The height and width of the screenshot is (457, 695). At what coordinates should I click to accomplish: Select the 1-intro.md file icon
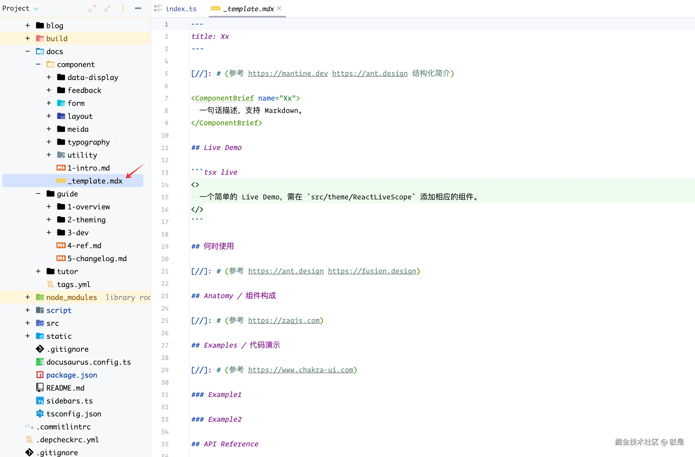tap(61, 168)
